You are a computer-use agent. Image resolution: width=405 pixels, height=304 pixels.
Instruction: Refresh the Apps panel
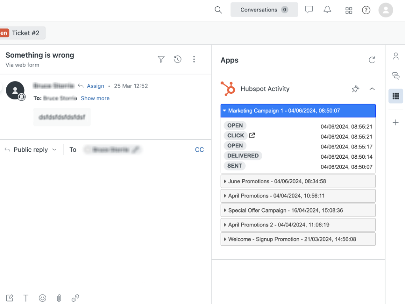(372, 60)
